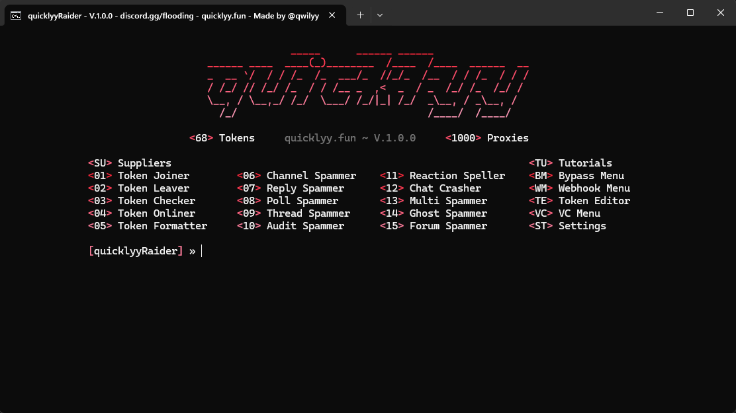
Task: Click the "<03> Token Checker" entry
Action: coord(141,201)
